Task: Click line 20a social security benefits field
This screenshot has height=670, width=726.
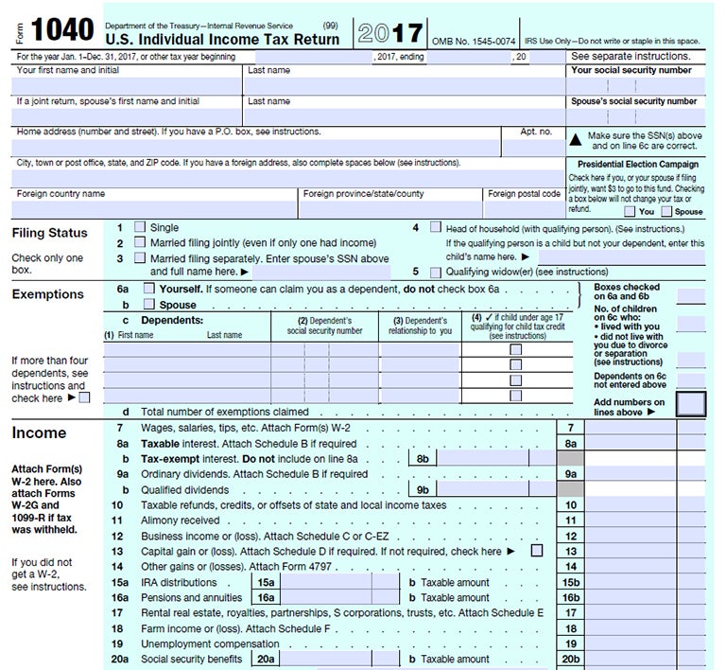Action: [x=325, y=659]
